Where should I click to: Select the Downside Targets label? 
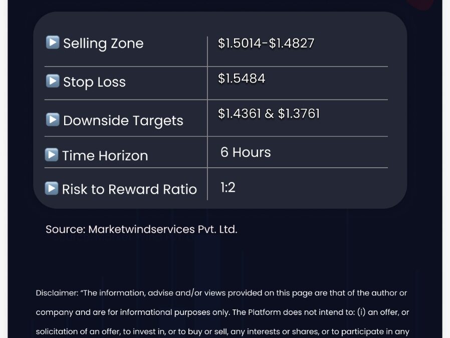click(x=123, y=121)
